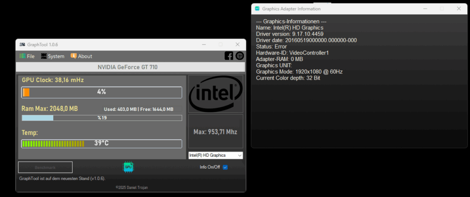Close the GraphTool 1.0.6 window

pos(237,44)
